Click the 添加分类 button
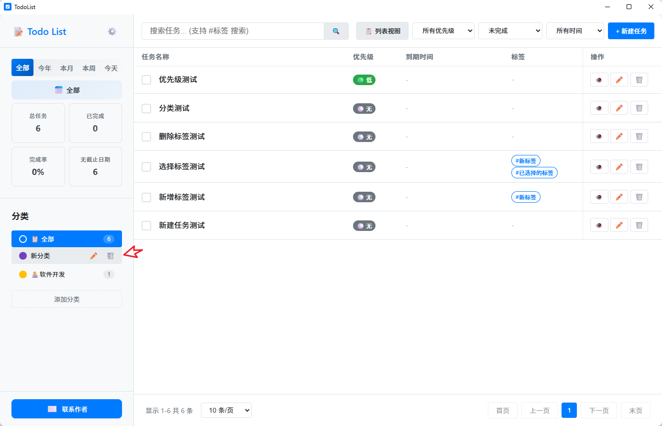662x426 pixels. point(66,299)
